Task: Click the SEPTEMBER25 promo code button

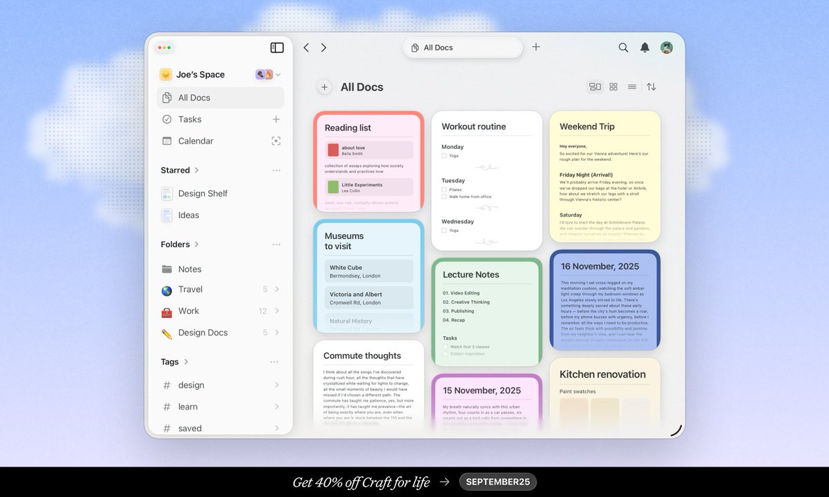Action: point(497,482)
